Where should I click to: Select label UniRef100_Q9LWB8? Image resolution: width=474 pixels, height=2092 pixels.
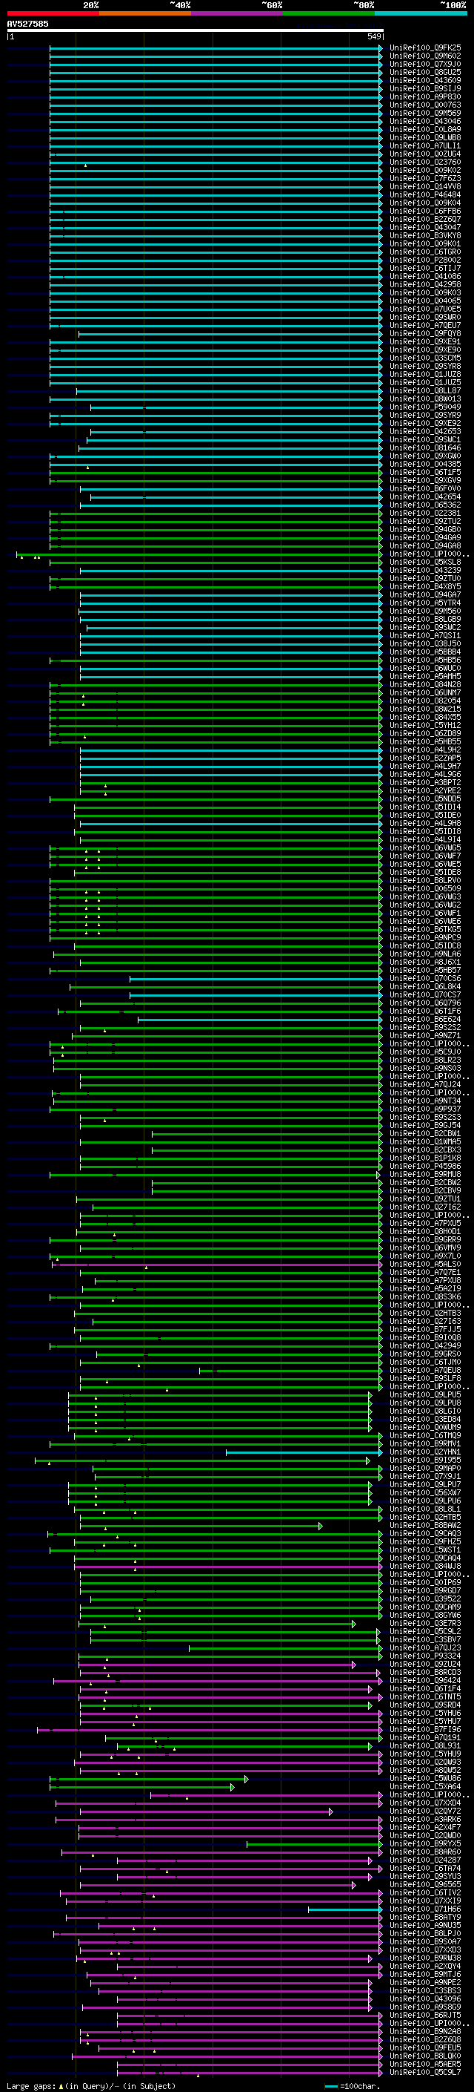[x=425, y=137]
